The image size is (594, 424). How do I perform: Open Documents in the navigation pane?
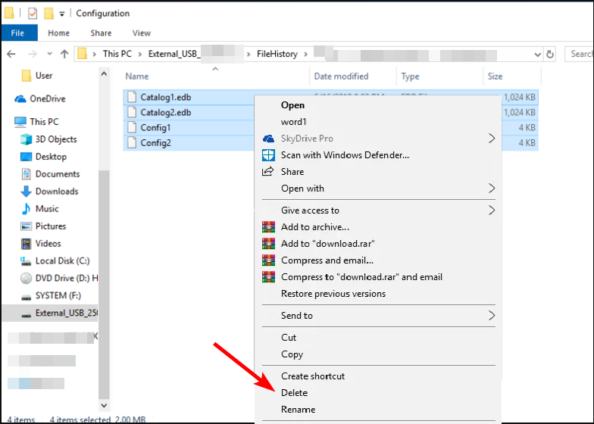[50, 174]
